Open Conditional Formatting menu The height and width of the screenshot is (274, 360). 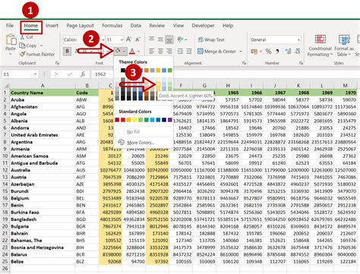(x=320, y=46)
